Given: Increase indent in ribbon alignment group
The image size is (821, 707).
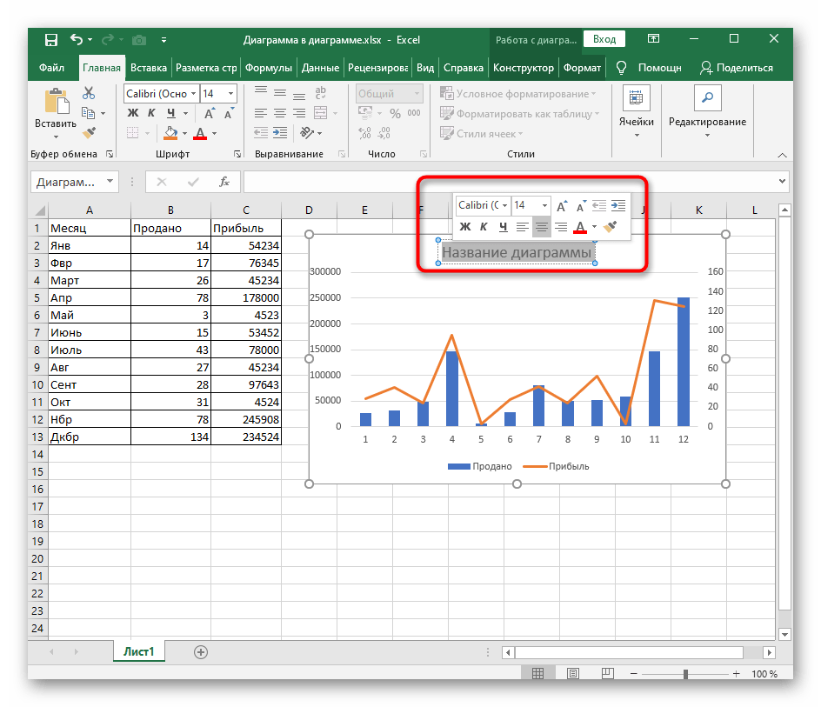Looking at the screenshot, I should pos(280,133).
